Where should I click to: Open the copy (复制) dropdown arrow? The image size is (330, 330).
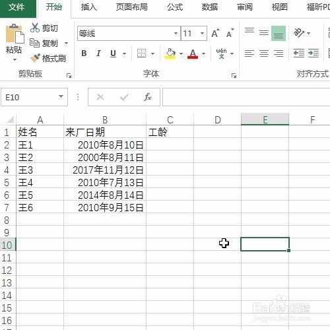click(66, 44)
